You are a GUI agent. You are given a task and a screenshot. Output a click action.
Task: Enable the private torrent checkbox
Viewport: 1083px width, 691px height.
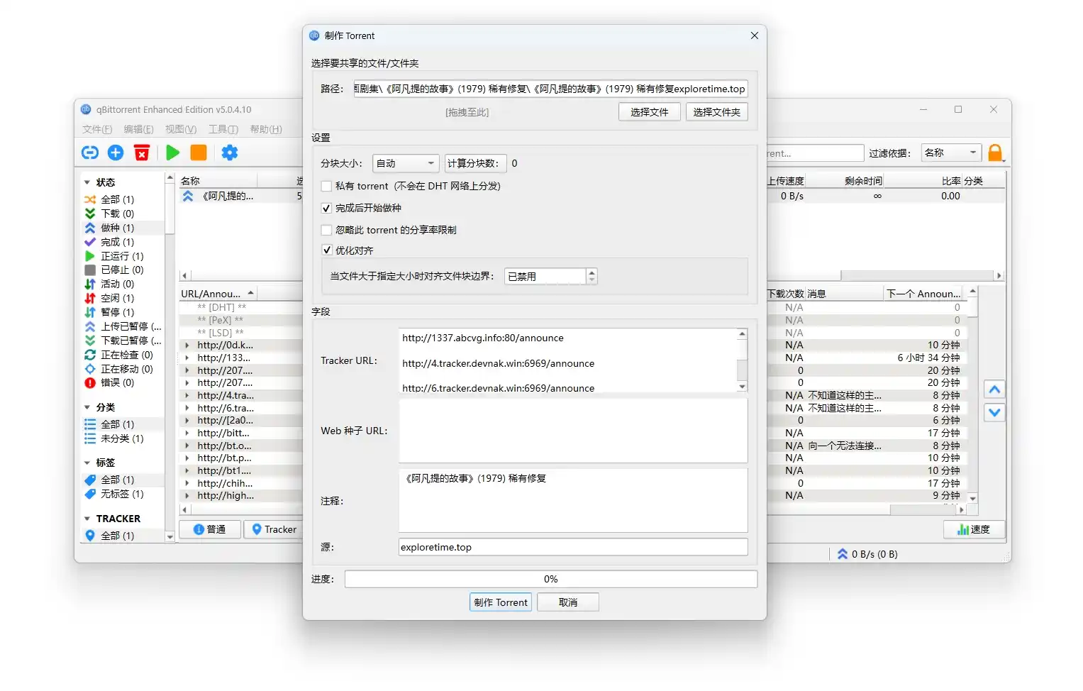point(327,186)
